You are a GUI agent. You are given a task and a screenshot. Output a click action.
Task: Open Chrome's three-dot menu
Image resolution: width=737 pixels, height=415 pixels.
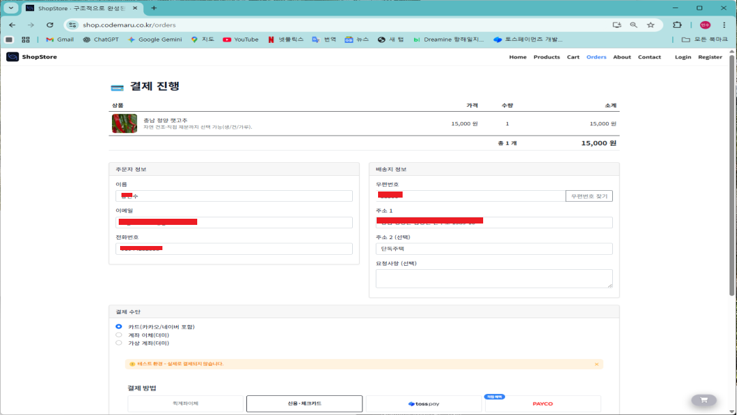click(724, 25)
